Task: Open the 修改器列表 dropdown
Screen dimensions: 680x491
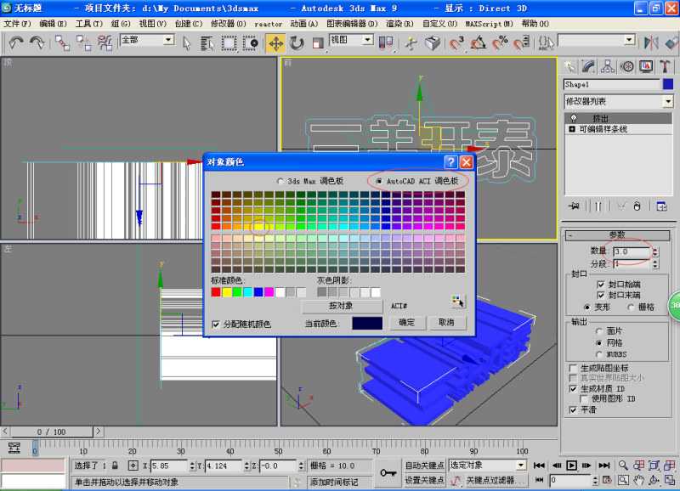Action: click(x=668, y=102)
